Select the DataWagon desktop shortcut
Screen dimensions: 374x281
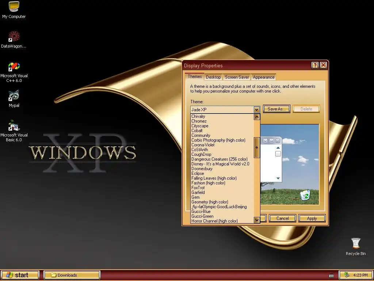(x=14, y=40)
